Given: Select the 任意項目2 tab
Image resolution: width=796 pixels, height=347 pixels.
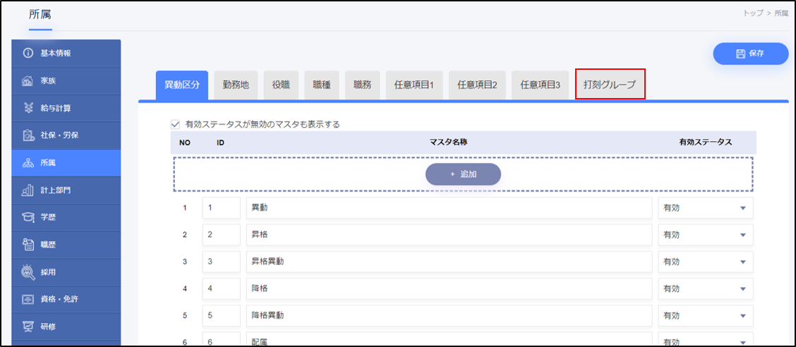Looking at the screenshot, I should point(477,85).
